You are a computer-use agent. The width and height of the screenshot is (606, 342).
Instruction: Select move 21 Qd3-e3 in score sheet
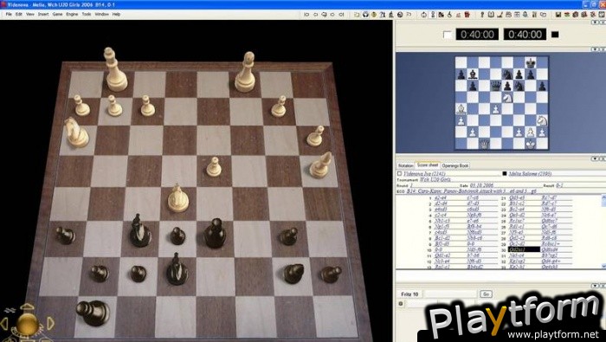(x=517, y=198)
